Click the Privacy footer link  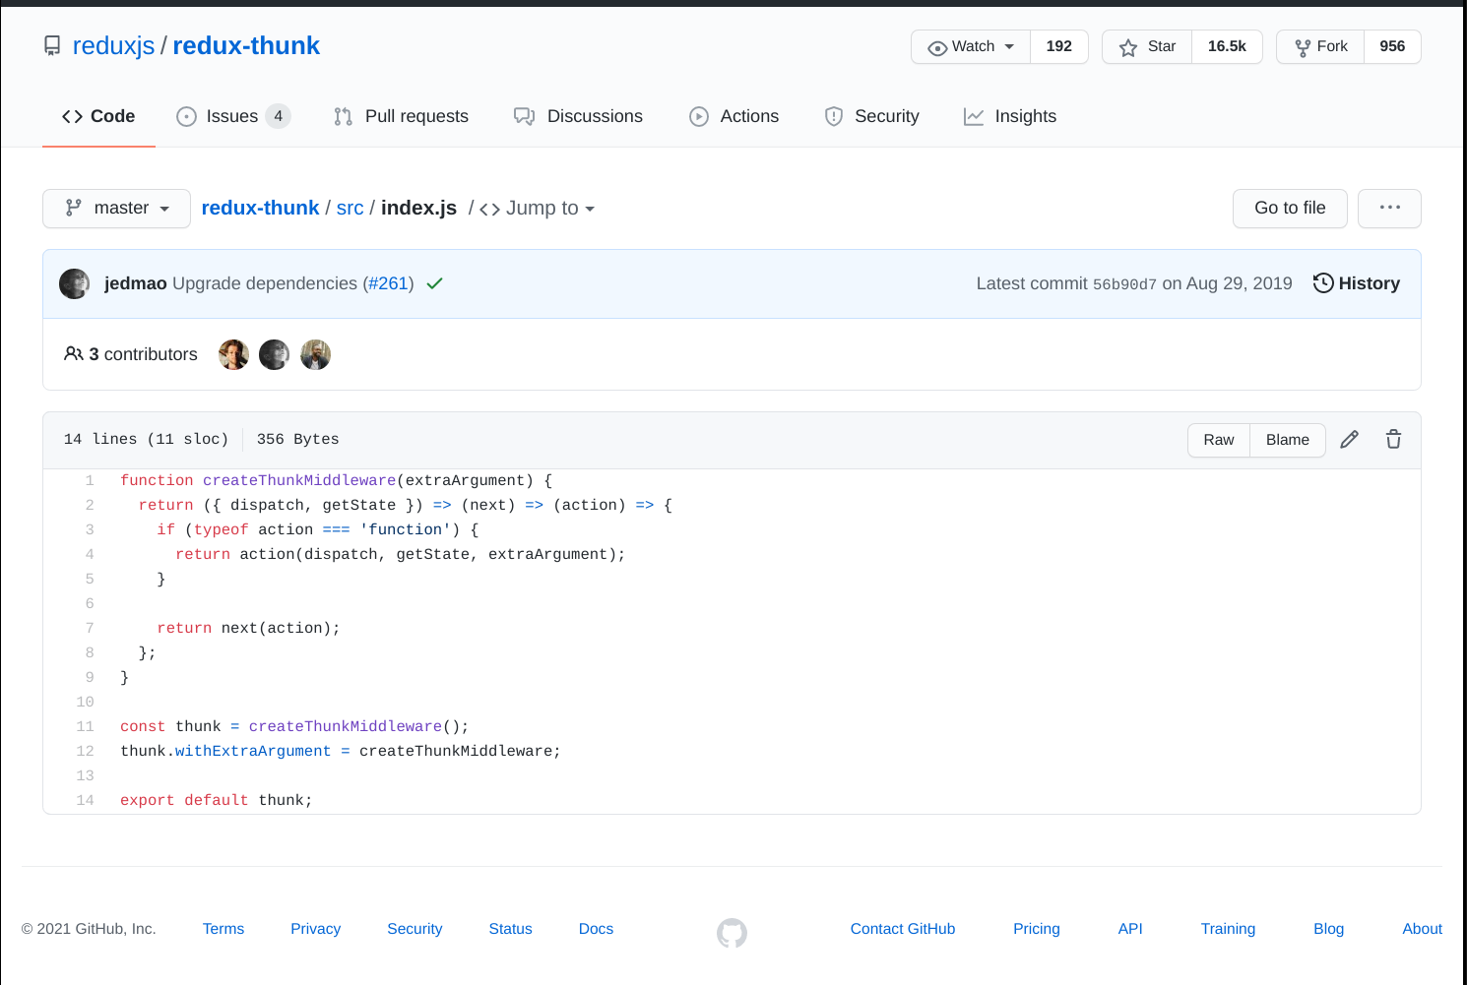(315, 929)
